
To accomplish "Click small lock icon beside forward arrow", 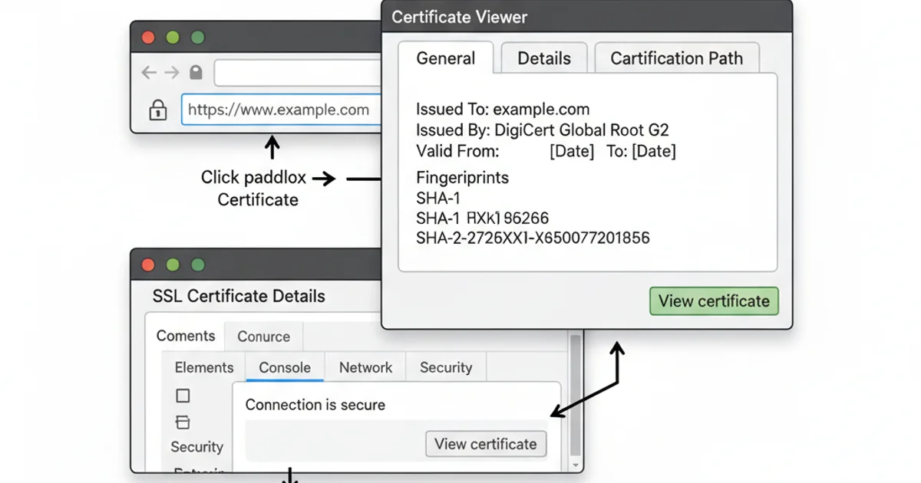I will click(196, 73).
